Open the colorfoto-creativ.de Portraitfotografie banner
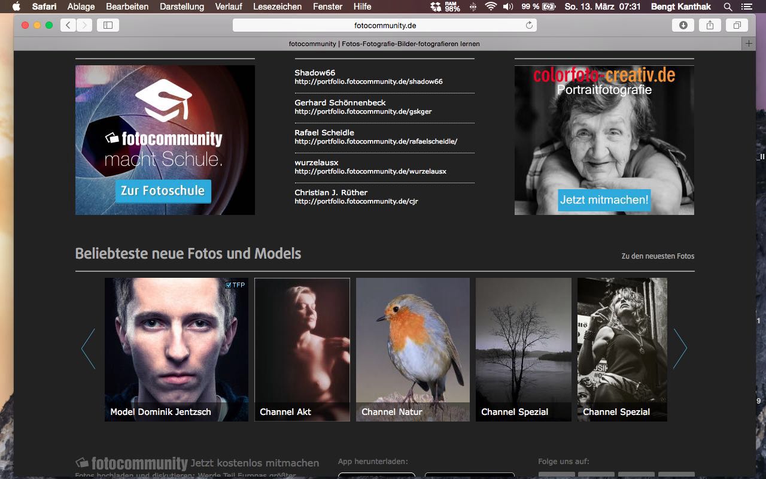Image resolution: width=766 pixels, height=479 pixels. click(604, 140)
